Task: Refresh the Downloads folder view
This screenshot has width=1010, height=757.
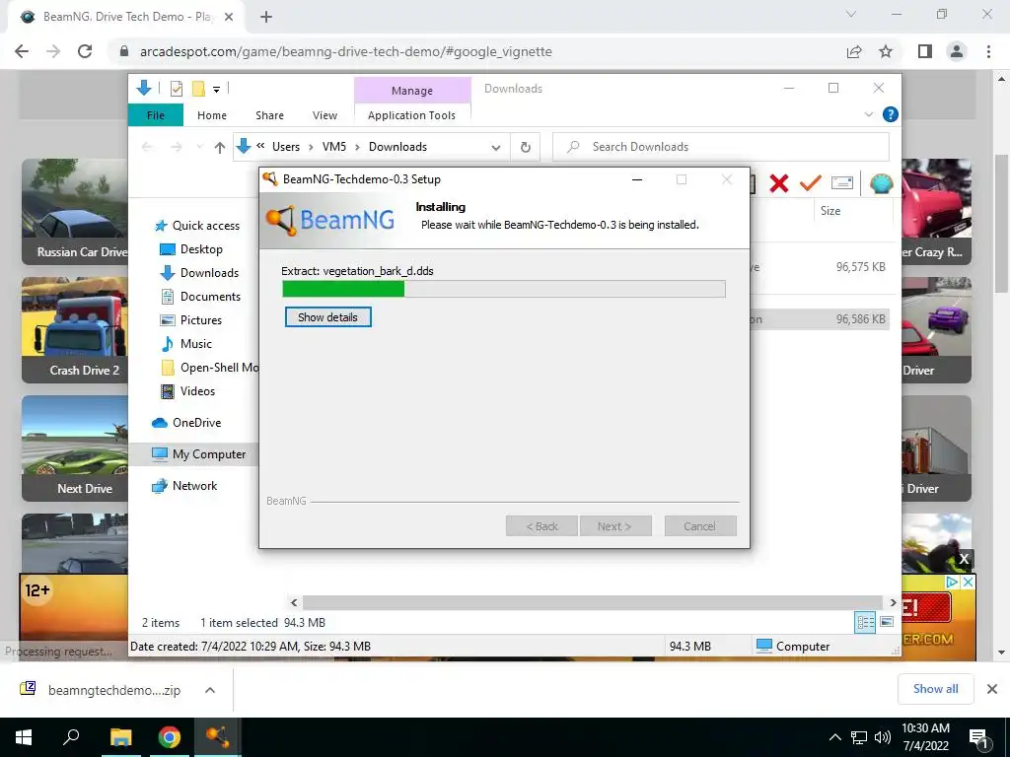Action: pos(526,148)
